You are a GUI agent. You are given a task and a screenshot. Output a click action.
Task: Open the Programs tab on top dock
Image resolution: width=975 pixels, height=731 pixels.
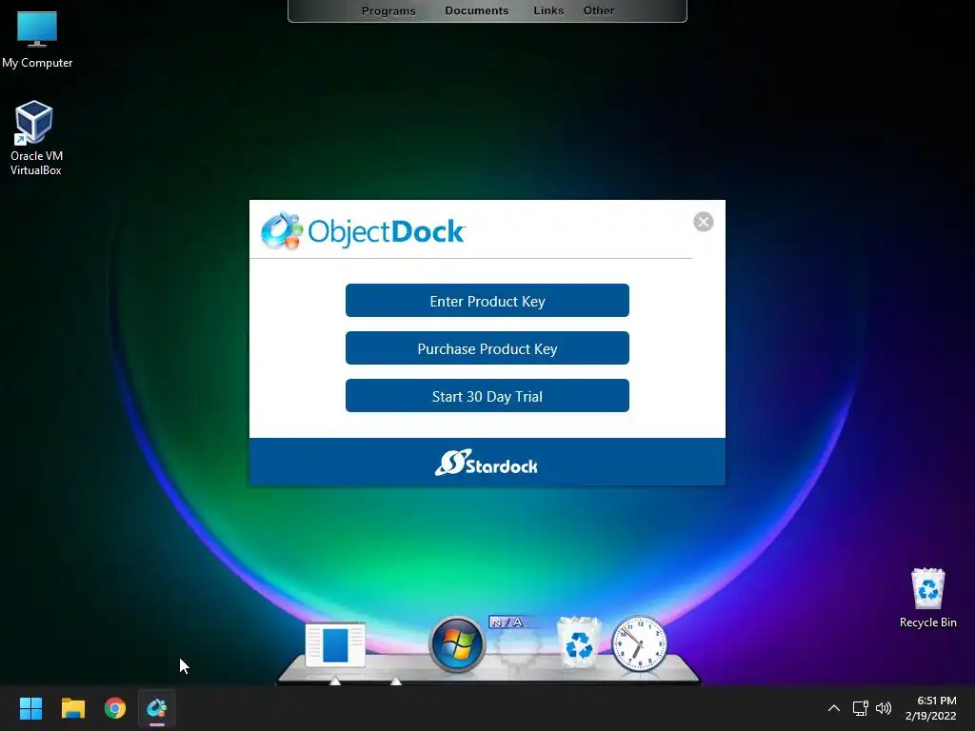point(388,10)
